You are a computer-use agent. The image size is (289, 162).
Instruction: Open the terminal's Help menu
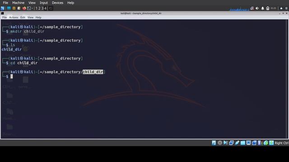tap(38, 17)
